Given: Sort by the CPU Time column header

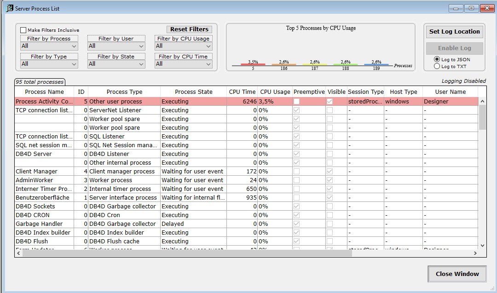Looking at the screenshot, I should click(x=242, y=92).
